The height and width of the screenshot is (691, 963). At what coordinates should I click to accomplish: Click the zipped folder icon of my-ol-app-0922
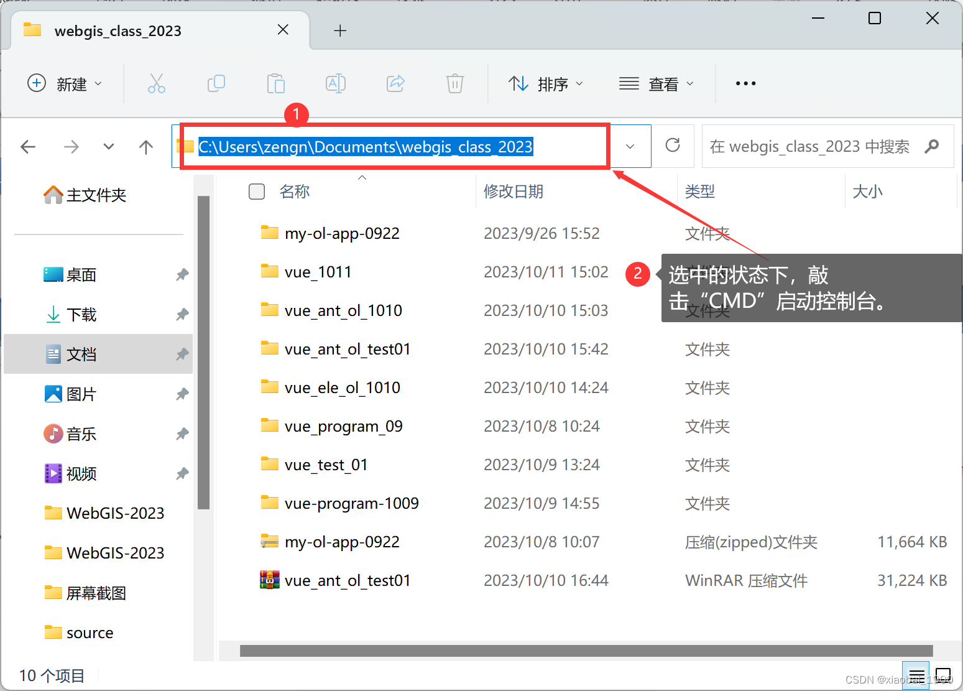(269, 541)
